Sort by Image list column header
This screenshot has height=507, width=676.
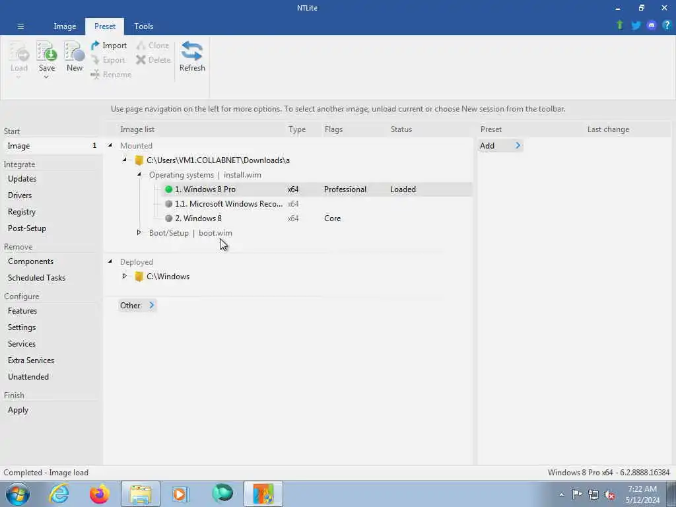point(137,129)
